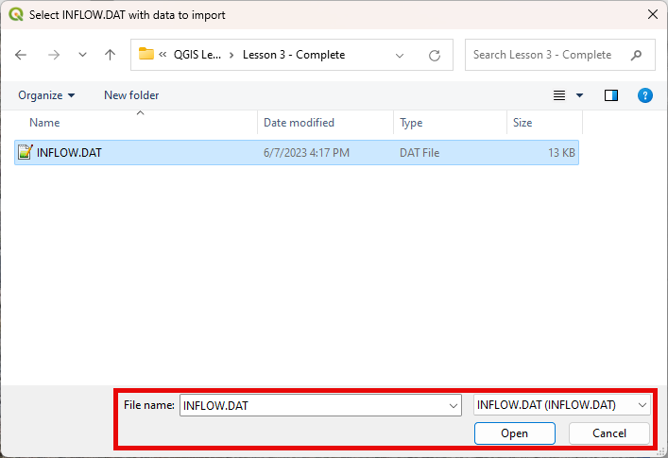Cancel the import file dialog

pos(609,433)
